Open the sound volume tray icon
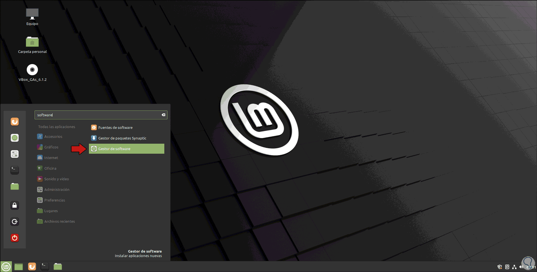The image size is (537, 272). click(522, 267)
